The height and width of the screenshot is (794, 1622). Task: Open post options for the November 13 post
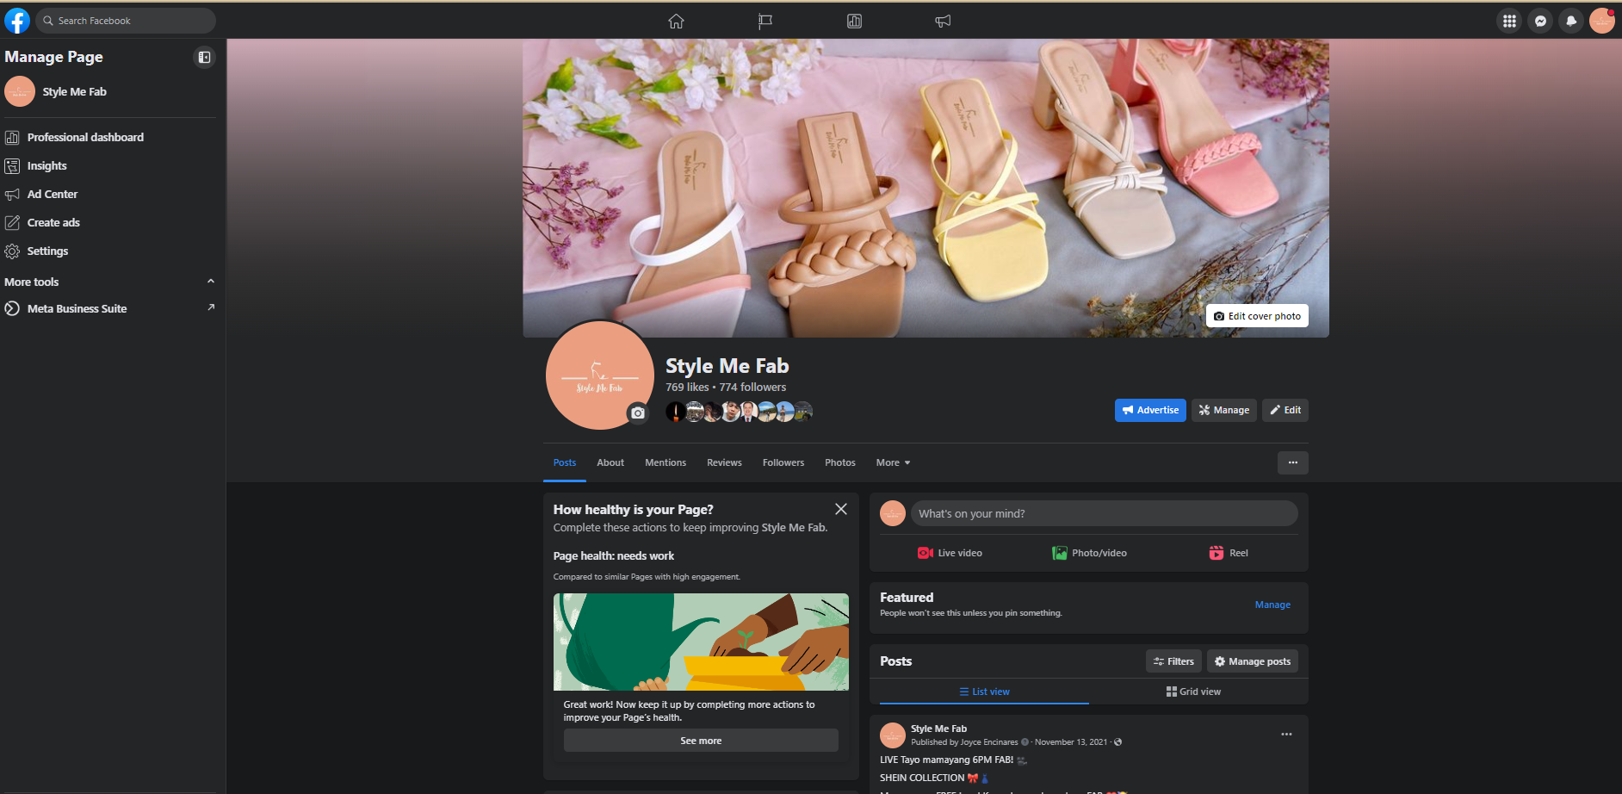tap(1286, 735)
